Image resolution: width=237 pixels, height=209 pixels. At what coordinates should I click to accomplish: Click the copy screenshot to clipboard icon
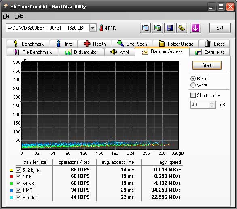(x=157, y=28)
